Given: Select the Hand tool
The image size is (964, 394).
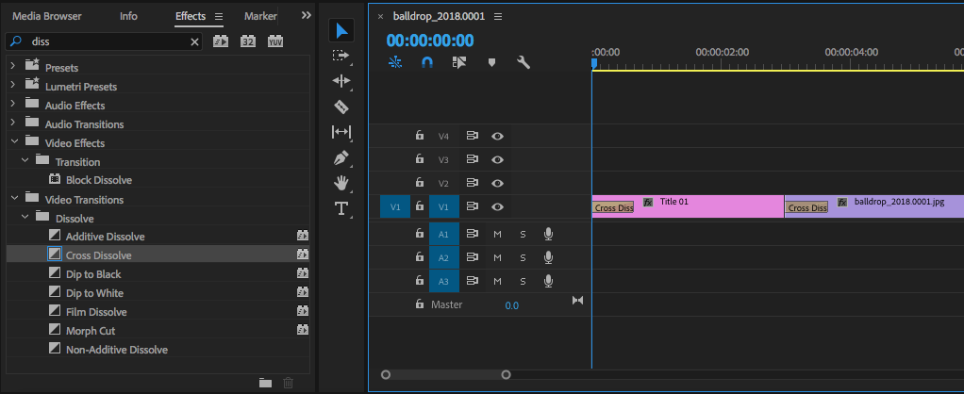Looking at the screenshot, I should tap(341, 183).
